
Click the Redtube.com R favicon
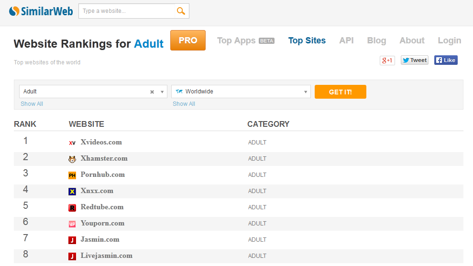(x=72, y=208)
